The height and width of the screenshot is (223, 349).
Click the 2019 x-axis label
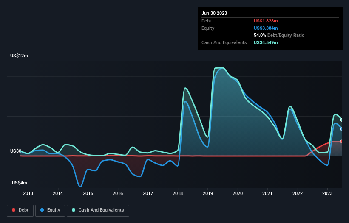(208, 193)
